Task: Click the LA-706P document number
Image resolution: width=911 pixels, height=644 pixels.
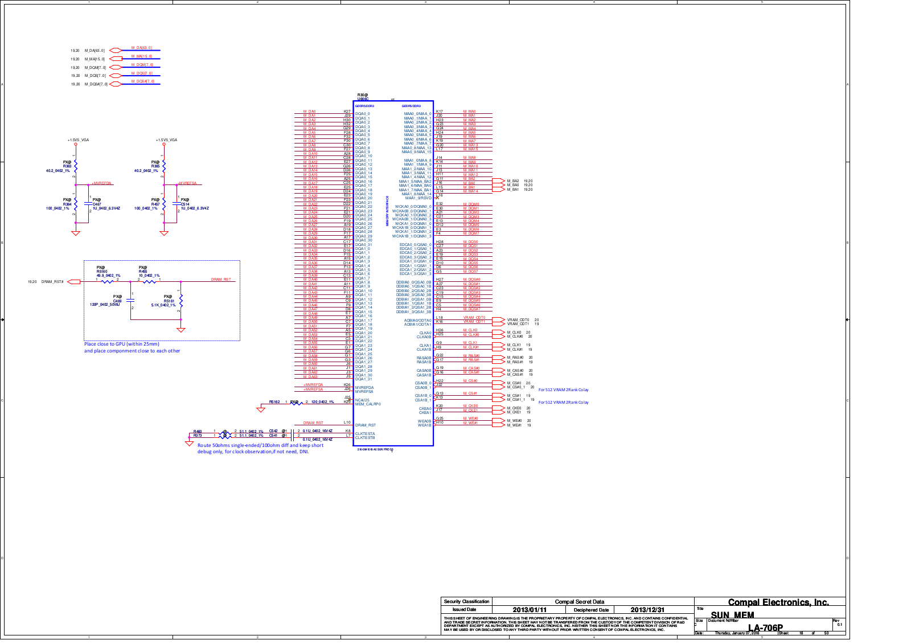Action: pos(765,627)
